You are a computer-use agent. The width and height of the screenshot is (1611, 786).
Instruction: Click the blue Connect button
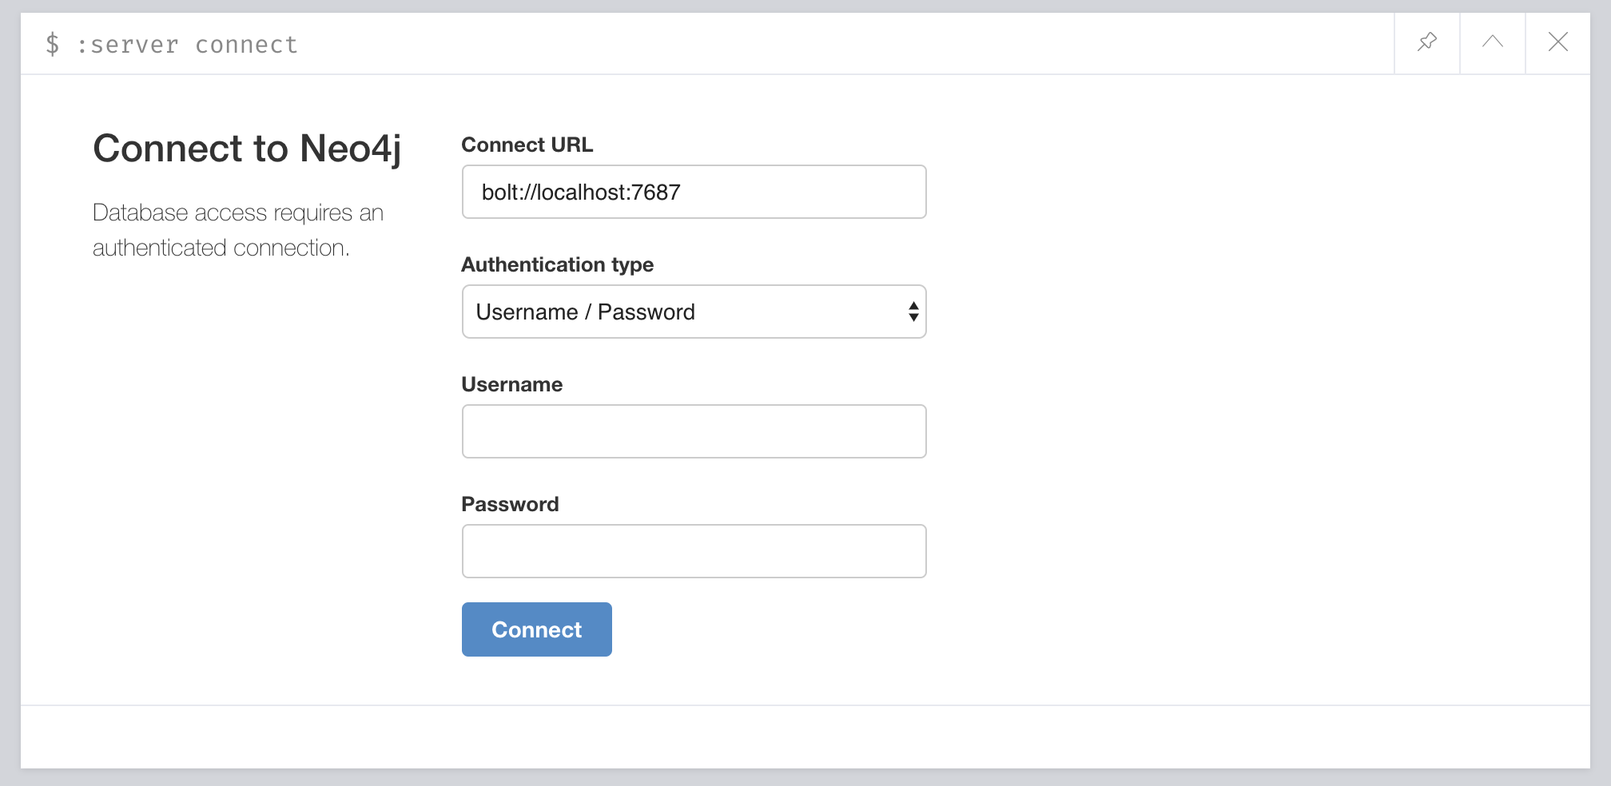(536, 629)
